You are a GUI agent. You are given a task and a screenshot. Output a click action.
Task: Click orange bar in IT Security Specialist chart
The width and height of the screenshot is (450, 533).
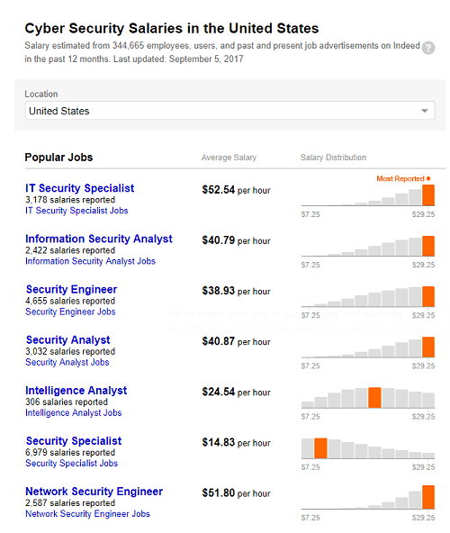click(428, 195)
